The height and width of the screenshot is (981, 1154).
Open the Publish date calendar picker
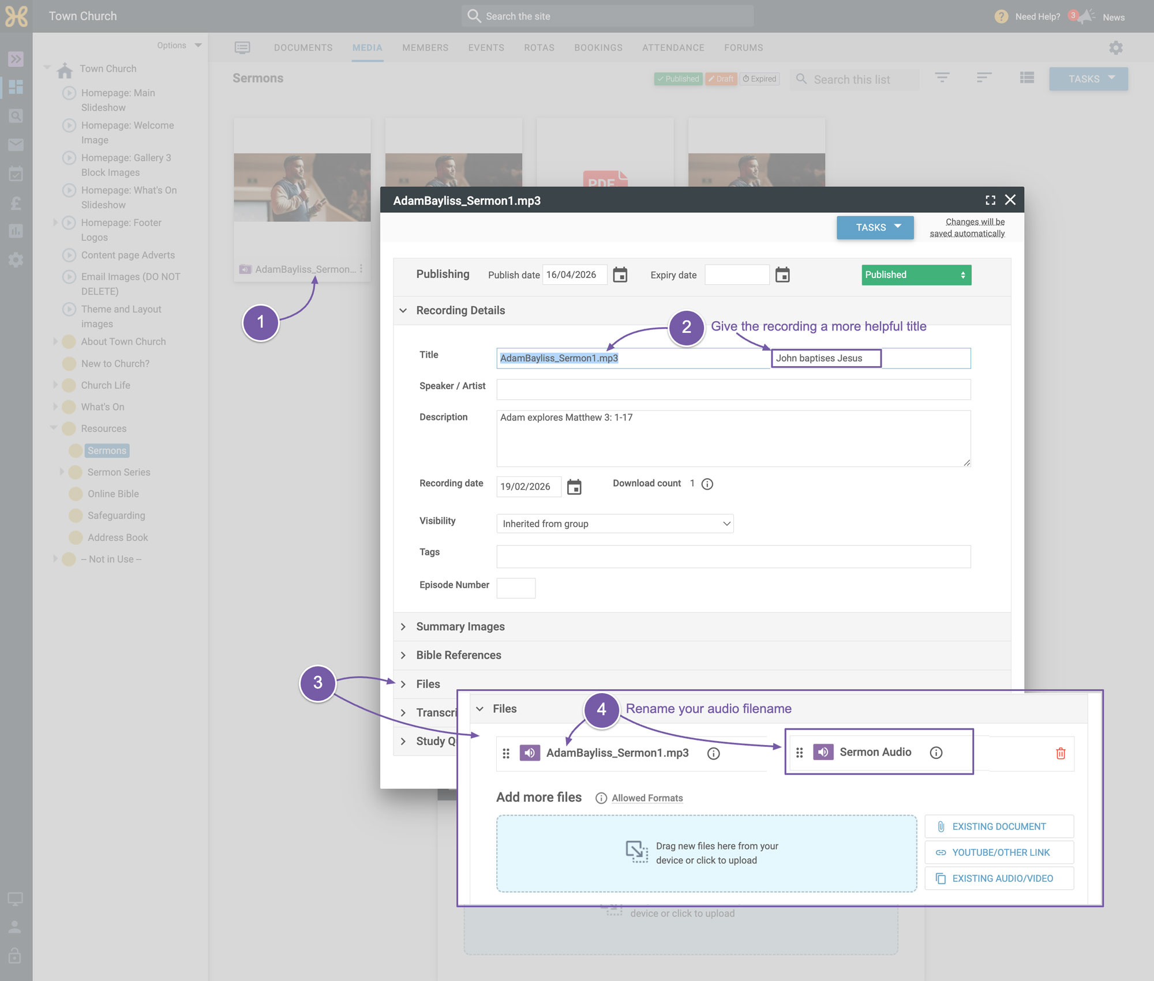click(x=620, y=275)
